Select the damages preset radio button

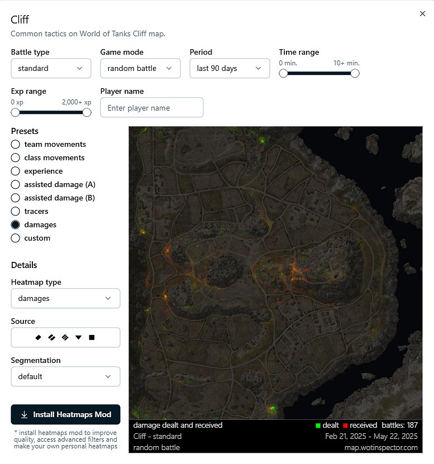[x=16, y=225]
